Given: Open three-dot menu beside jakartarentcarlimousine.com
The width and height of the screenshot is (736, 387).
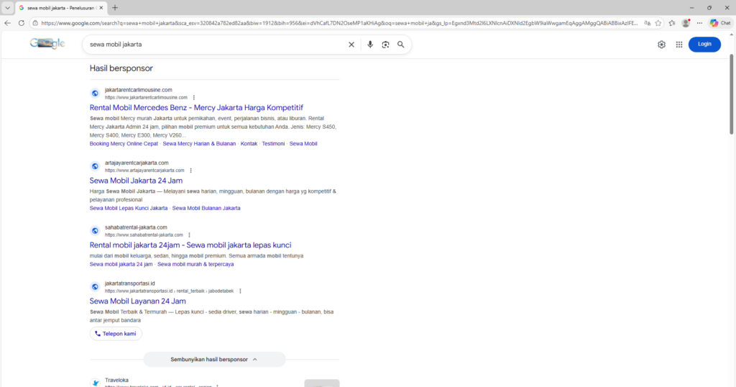Looking at the screenshot, I should (x=193, y=97).
